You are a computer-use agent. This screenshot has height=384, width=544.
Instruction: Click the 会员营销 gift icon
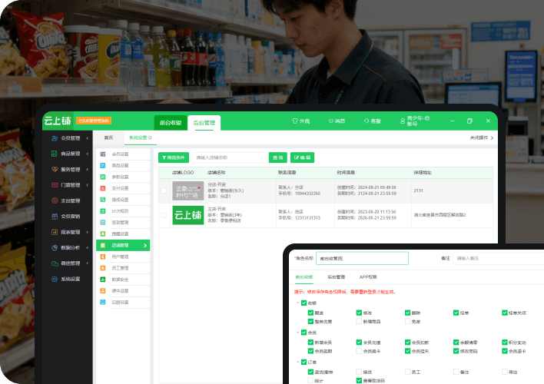[55, 216]
